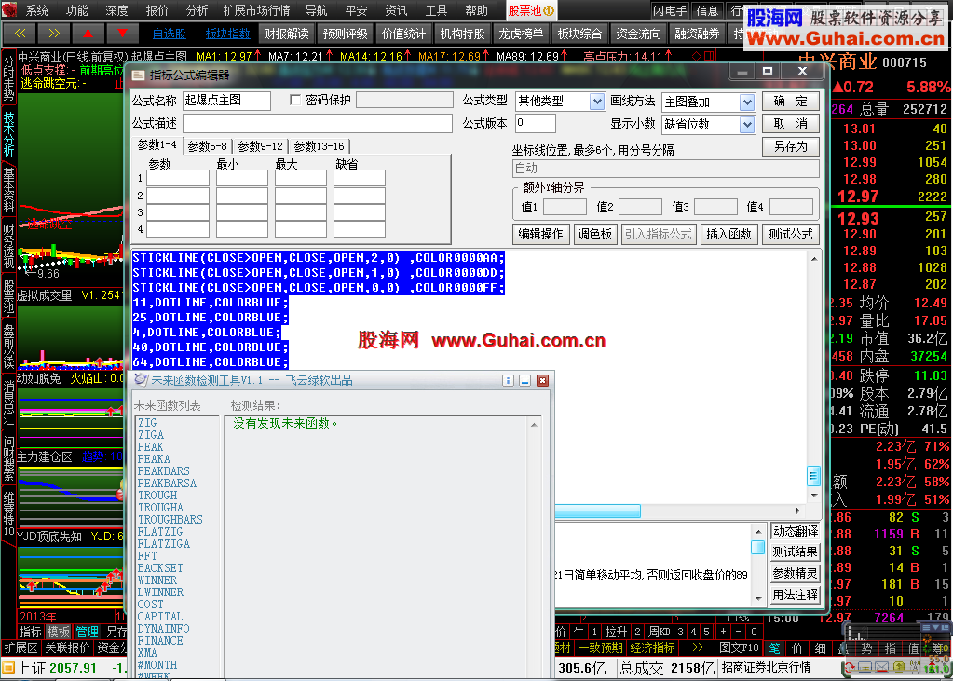This screenshot has width=953, height=681.
Task: Select the 股票池 top tab
Action: click(531, 10)
